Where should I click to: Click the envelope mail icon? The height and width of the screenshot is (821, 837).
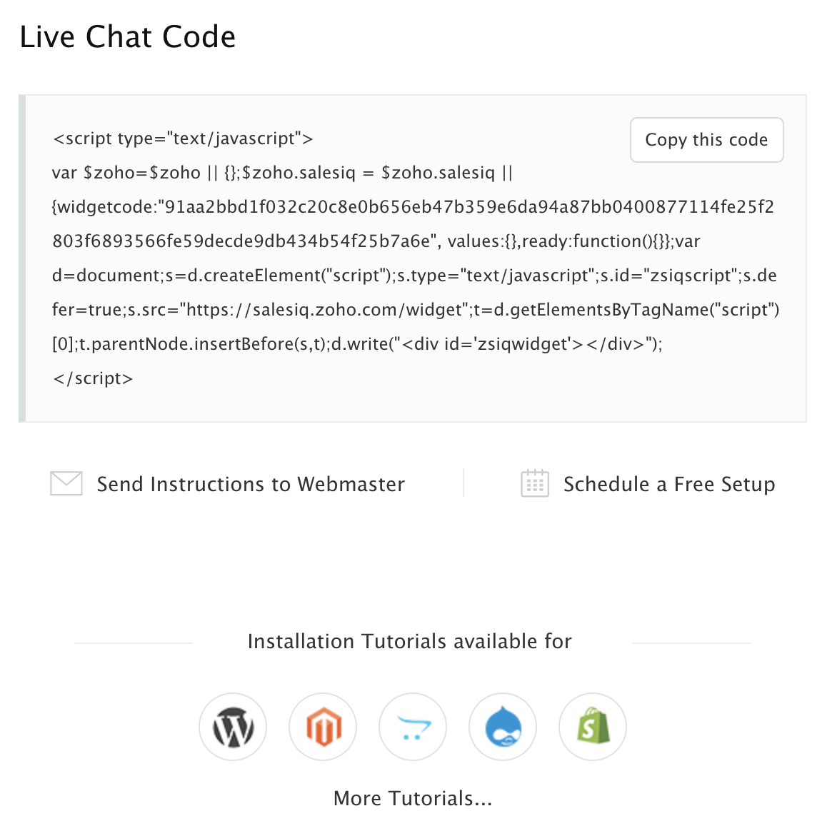click(x=66, y=483)
